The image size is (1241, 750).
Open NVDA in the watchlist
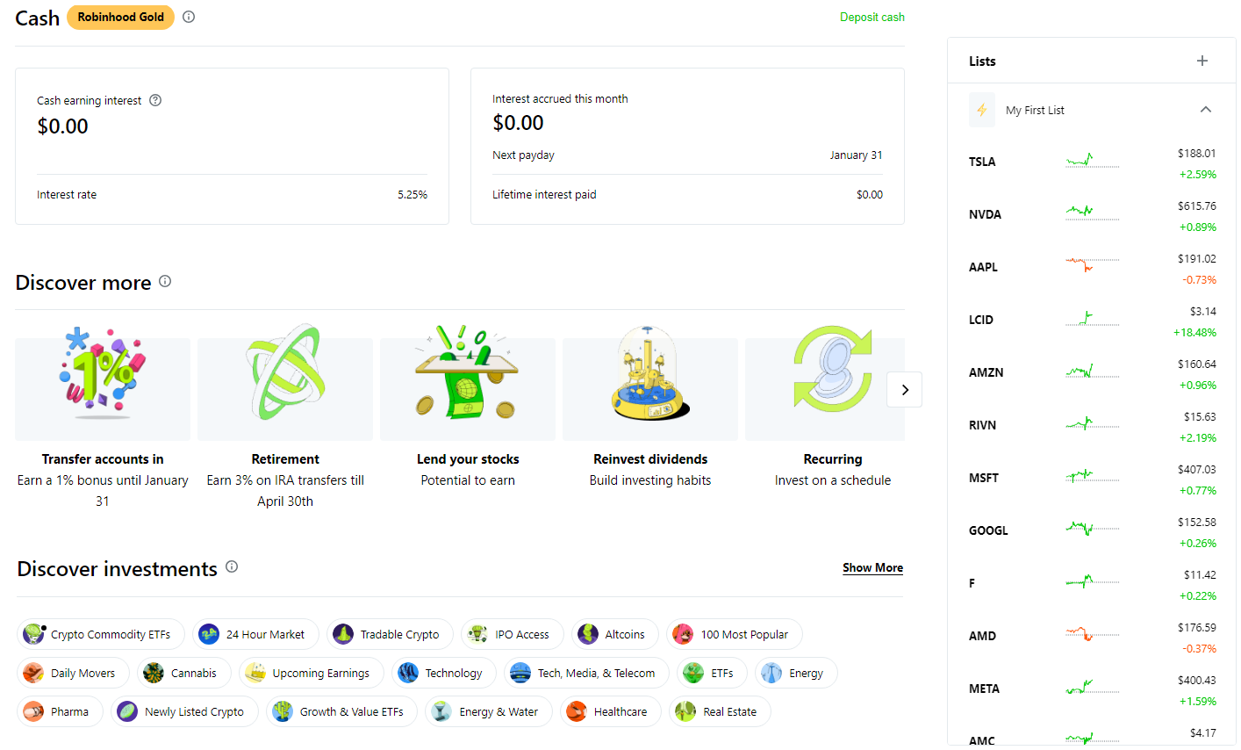click(x=1092, y=215)
